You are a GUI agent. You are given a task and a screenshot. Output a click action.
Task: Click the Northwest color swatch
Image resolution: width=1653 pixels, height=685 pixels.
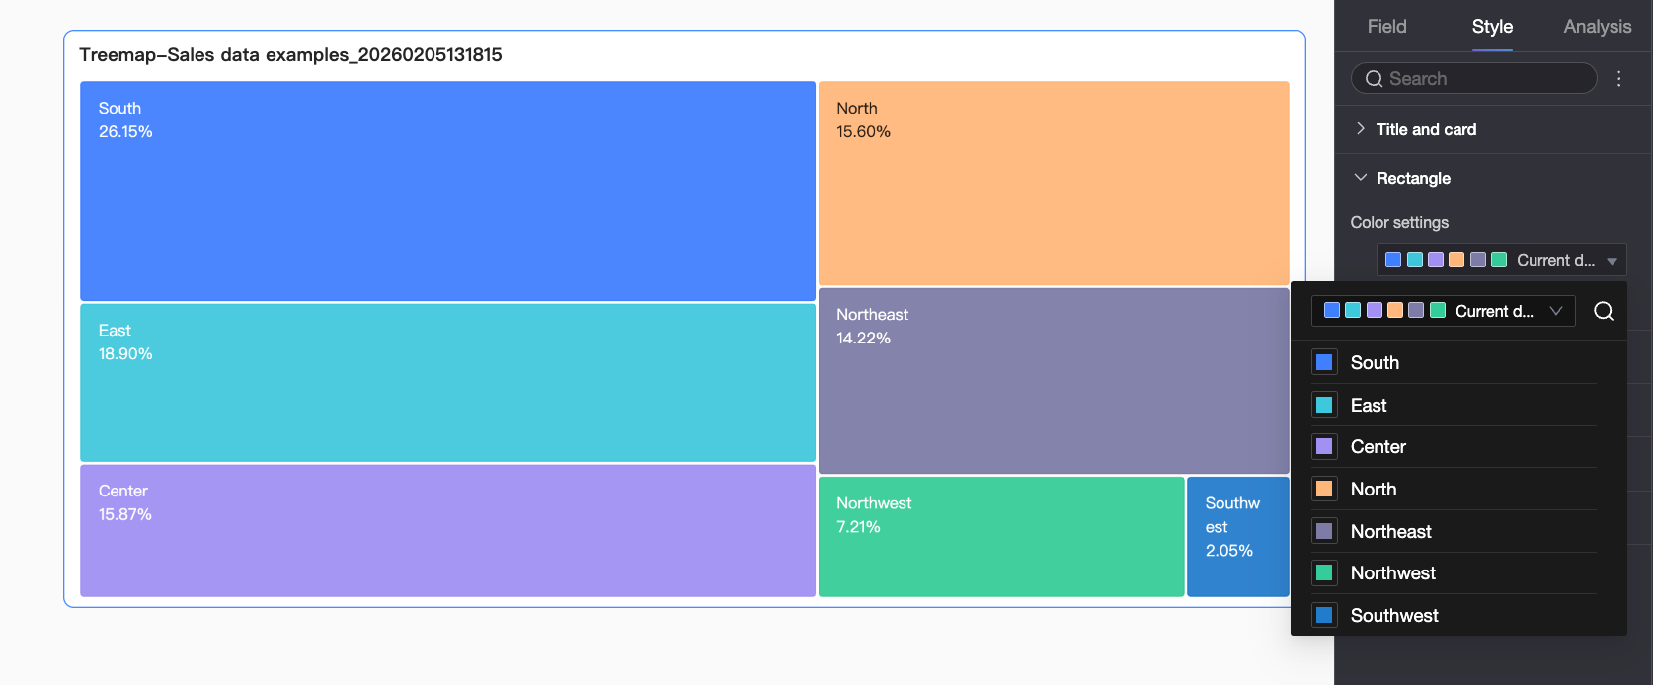1324,572
